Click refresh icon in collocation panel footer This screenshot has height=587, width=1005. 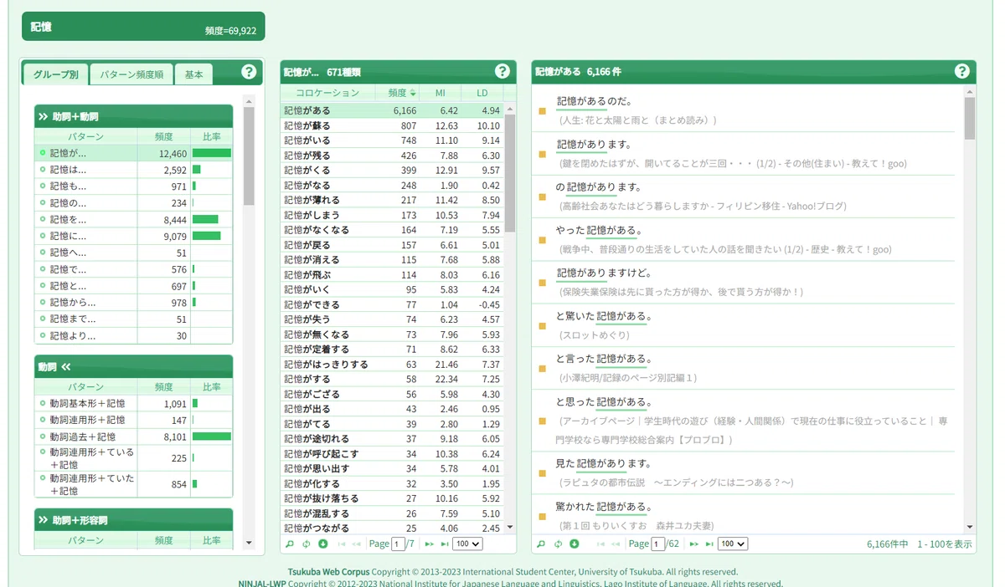pyautogui.click(x=307, y=544)
